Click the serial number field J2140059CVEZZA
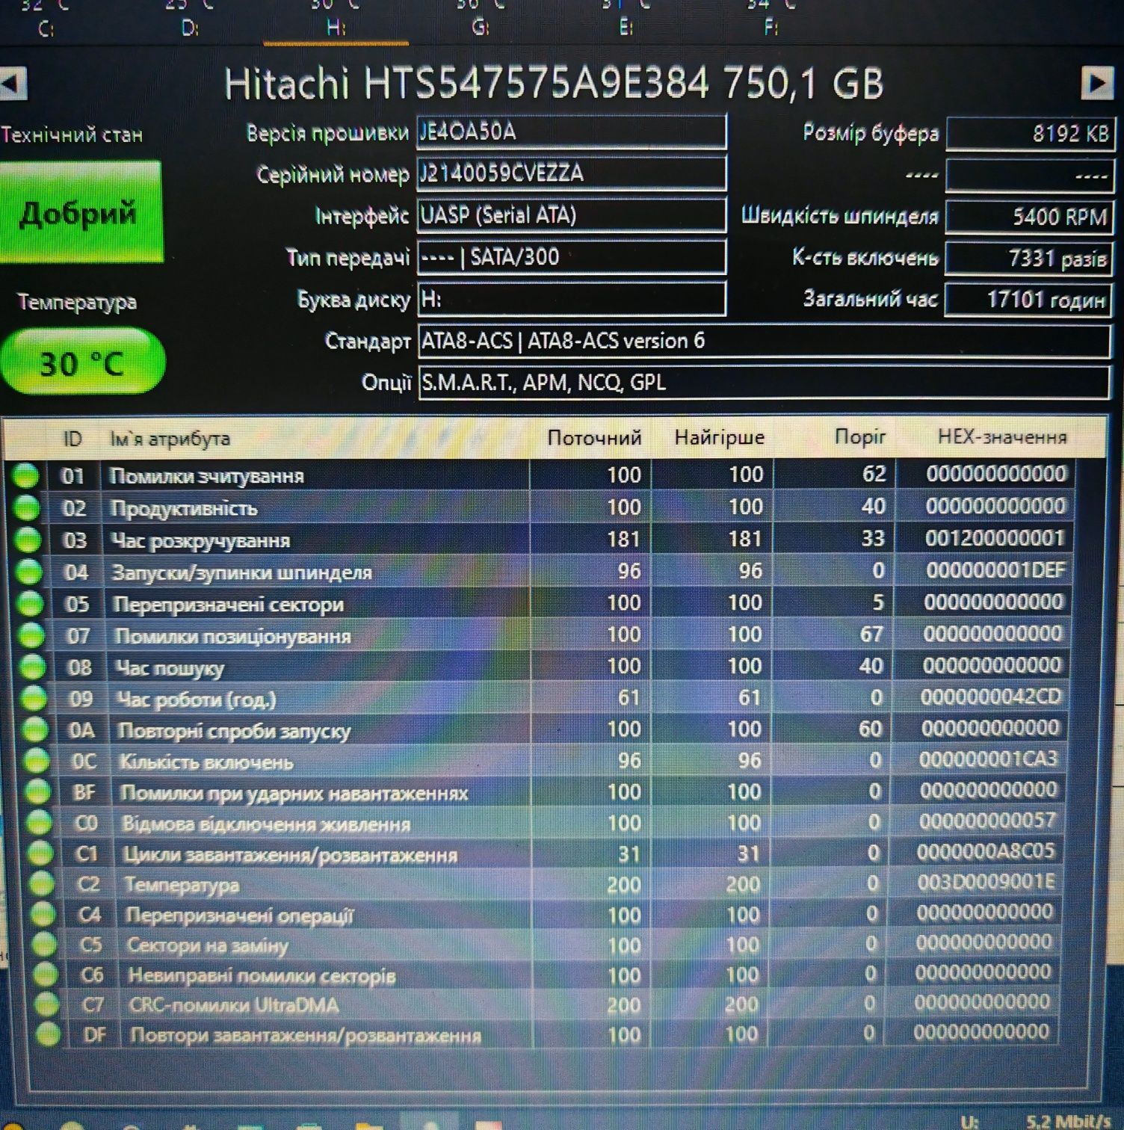Image resolution: width=1124 pixels, height=1130 pixels. pyautogui.click(x=571, y=174)
